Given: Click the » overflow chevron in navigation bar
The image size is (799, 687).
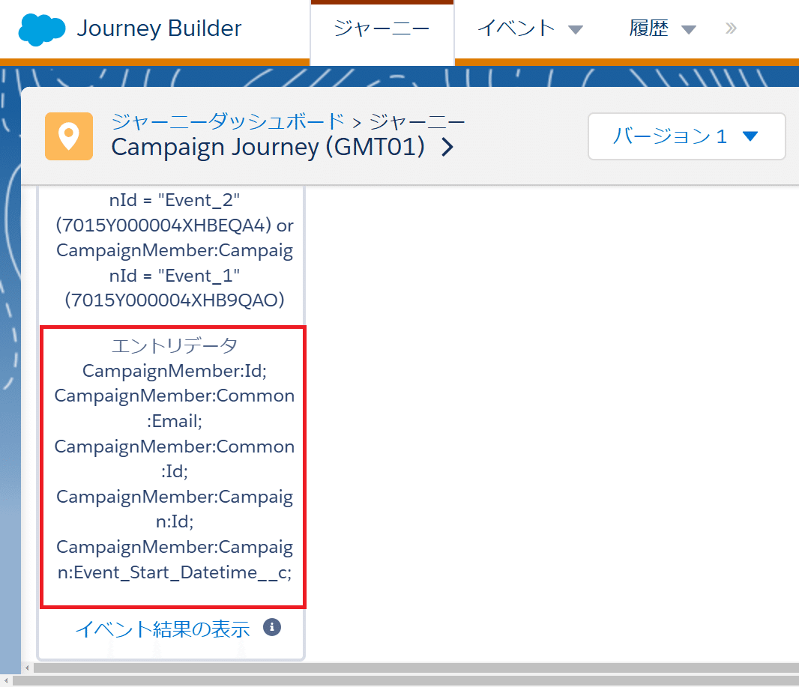Looking at the screenshot, I should pos(730,29).
